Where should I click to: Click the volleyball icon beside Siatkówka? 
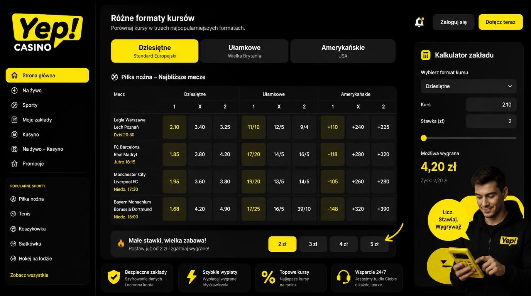pyautogui.click(x=13, y=244)
